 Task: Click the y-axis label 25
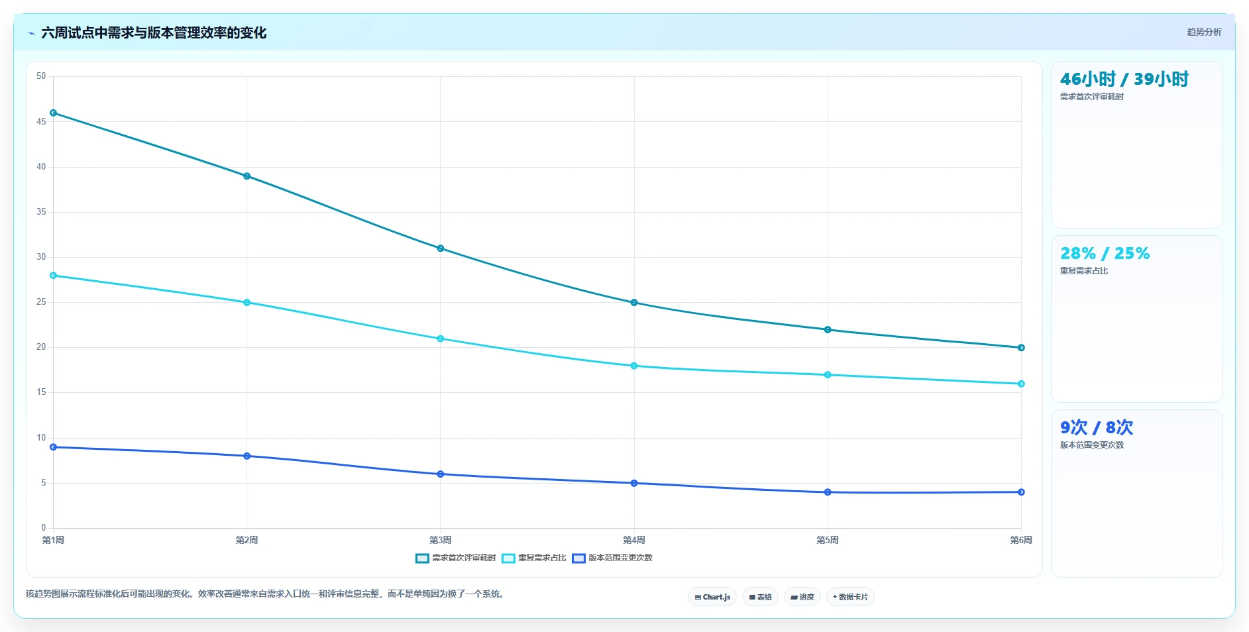point(41,302)
